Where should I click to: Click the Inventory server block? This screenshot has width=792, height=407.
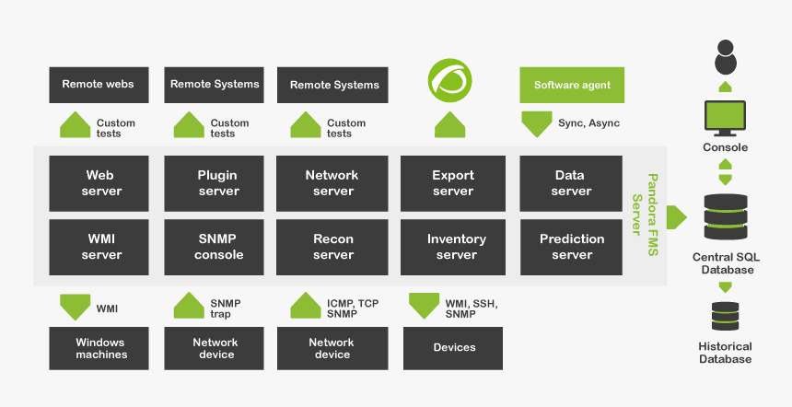(453, 247)
